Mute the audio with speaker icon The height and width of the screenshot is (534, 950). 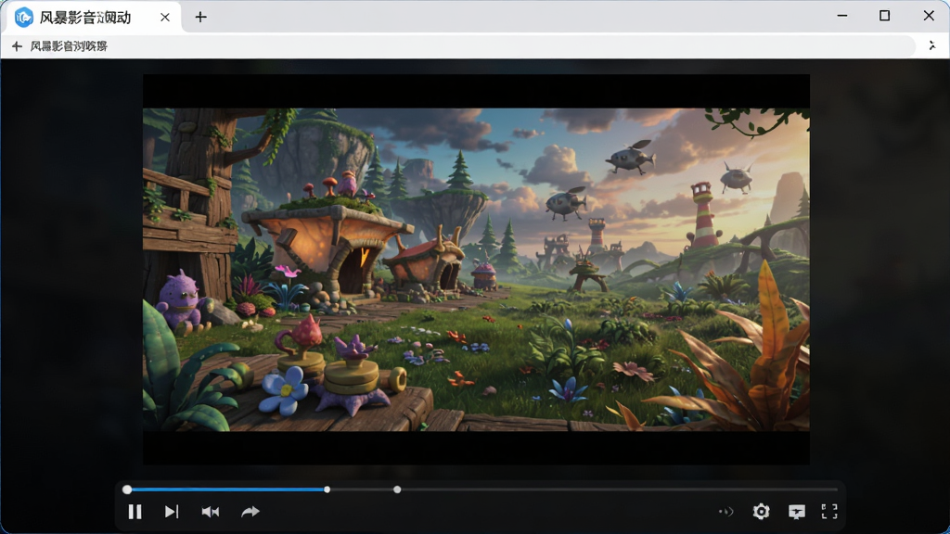tap(211, 512)
